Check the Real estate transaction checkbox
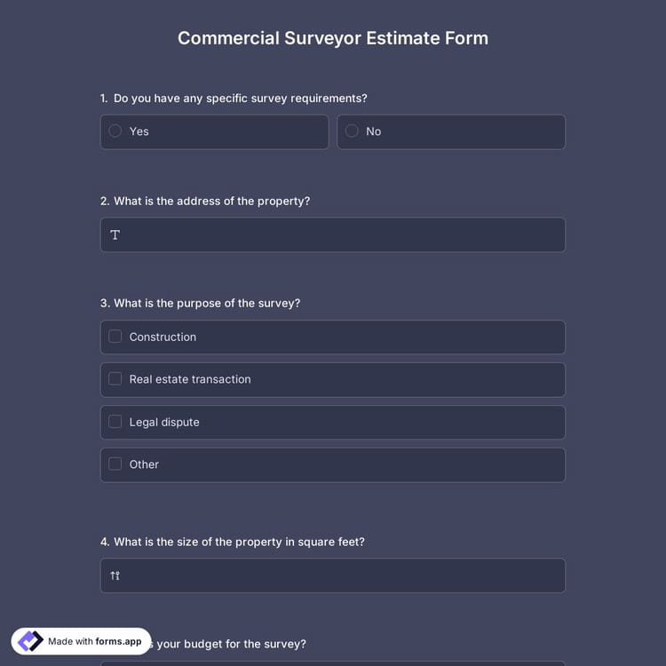 point(115,379)
